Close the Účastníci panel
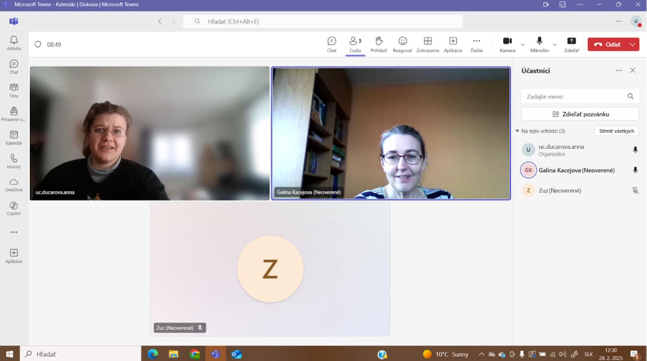This screenshot has width=647, height=361. tap(633, 71)
